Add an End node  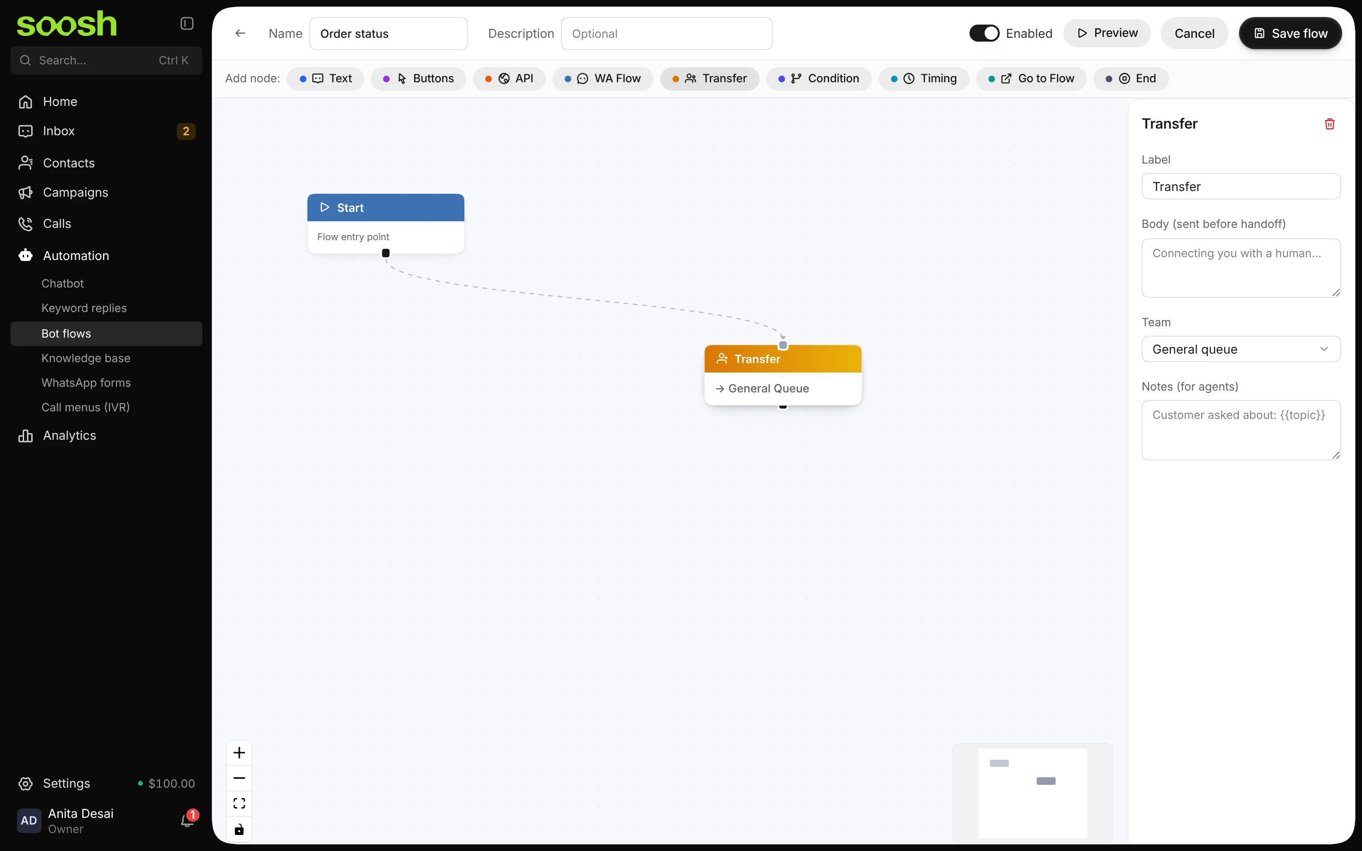[x=1131, y=78]
